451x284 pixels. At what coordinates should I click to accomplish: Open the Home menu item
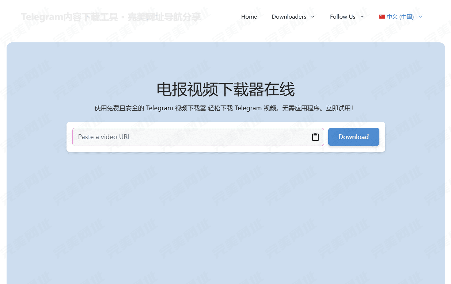[249, 16]
